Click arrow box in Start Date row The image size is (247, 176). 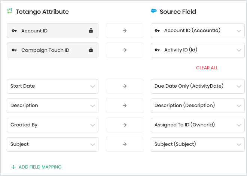tap(125, 86)
